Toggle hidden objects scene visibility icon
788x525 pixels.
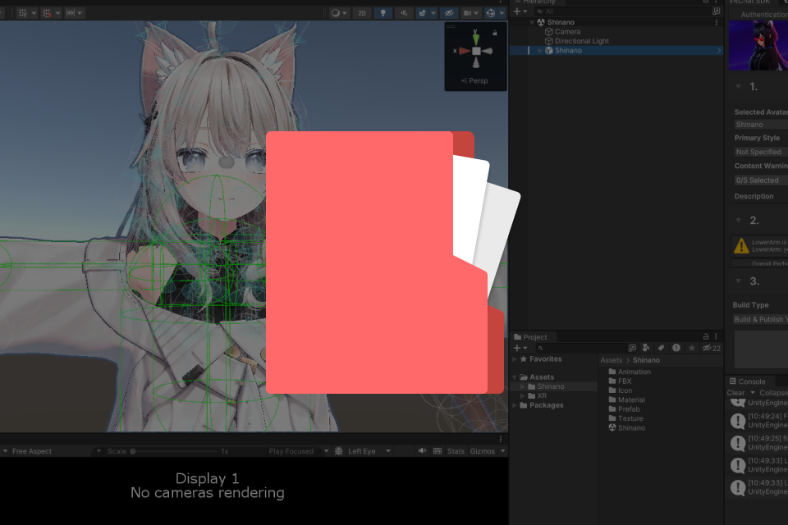pyautogui.click(x=449, y=13)
